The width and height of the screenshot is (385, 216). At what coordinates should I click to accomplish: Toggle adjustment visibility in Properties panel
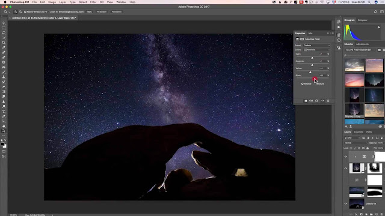(x=322, y=101)
